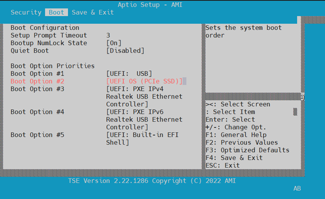This screenshot has height=199, width=325.
Task: Click the F1: General Help hint
Action: [x=236, y=135]
